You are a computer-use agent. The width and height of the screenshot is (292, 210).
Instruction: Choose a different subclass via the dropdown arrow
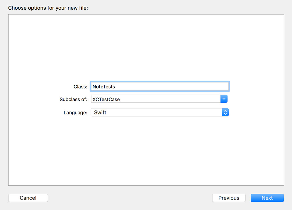pyautogui.click(x=224, y=99)
